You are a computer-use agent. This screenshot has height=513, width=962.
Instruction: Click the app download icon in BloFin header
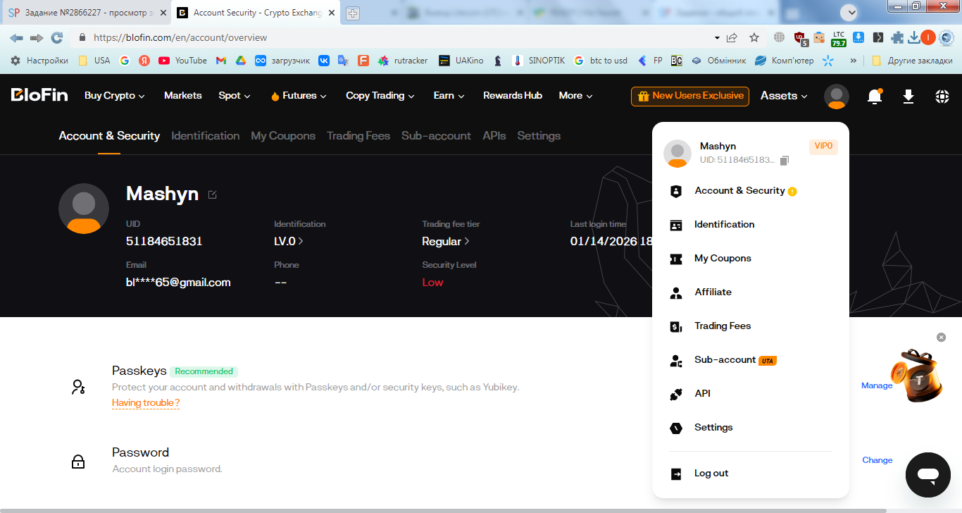point(908,97)
